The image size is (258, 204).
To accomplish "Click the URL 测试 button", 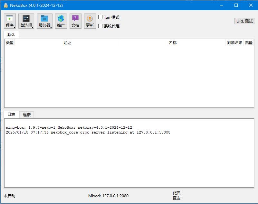I will 244,21.
